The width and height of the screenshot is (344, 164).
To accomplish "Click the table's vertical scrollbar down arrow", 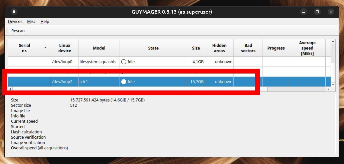I will 333,84.
